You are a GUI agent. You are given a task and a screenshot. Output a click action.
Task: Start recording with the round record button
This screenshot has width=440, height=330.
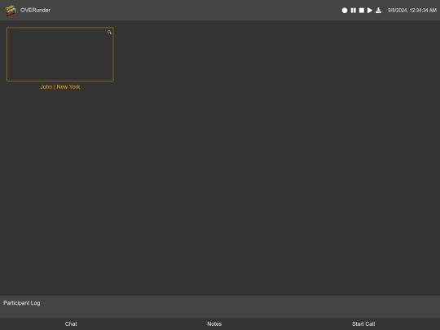(345, 11)
